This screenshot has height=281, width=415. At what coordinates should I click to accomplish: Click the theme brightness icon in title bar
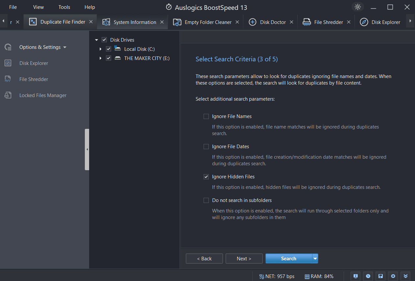coord(358,7)
